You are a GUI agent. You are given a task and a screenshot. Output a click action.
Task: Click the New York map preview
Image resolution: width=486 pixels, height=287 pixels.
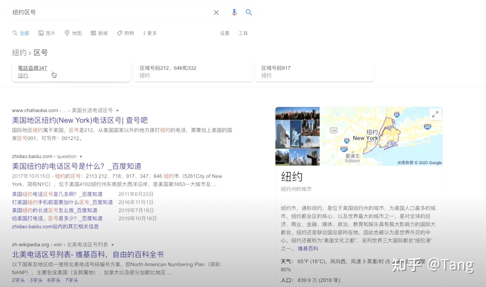tap(381, 136)
